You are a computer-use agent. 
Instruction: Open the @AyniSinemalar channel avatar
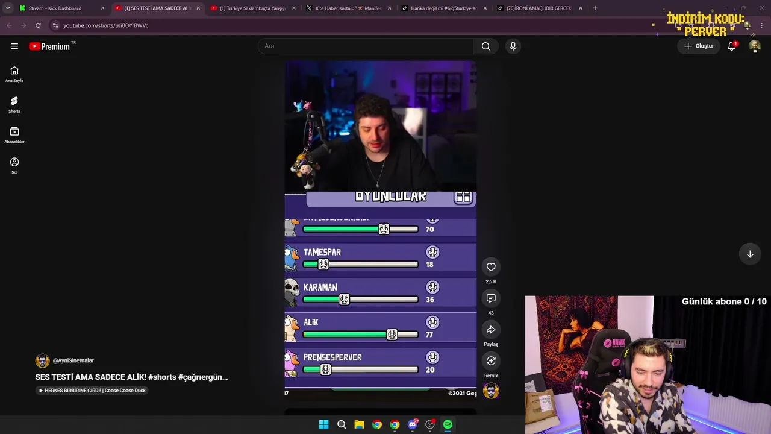tap(42, 360)
